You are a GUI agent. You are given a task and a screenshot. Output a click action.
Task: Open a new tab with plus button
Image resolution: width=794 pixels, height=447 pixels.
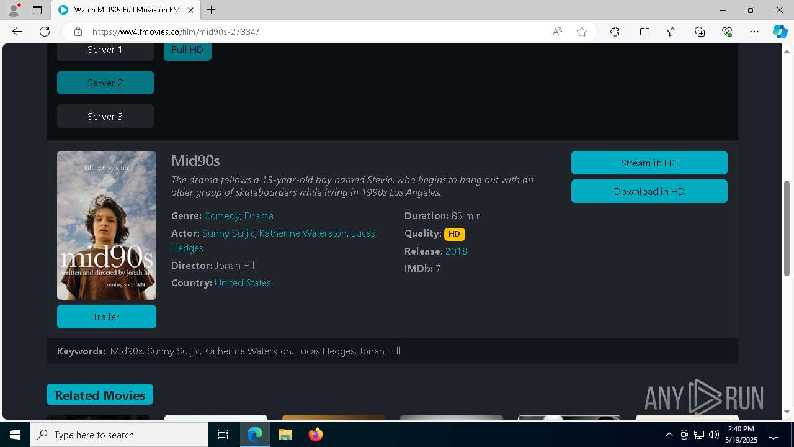pyautogui.click(x=212, y=10)
